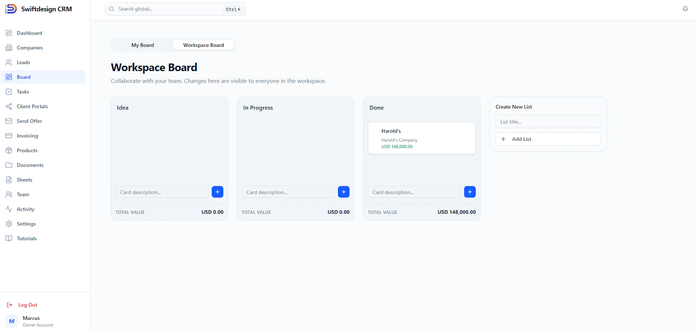This screenshot has width=697, height=332.
Task: Add card to Idea list with plus
Action: (217, 192)
